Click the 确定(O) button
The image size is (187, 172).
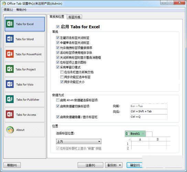click(135, 165)
